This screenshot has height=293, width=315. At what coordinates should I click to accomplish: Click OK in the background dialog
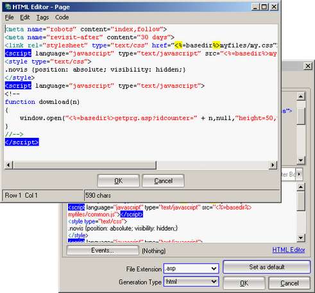point(244,283)
